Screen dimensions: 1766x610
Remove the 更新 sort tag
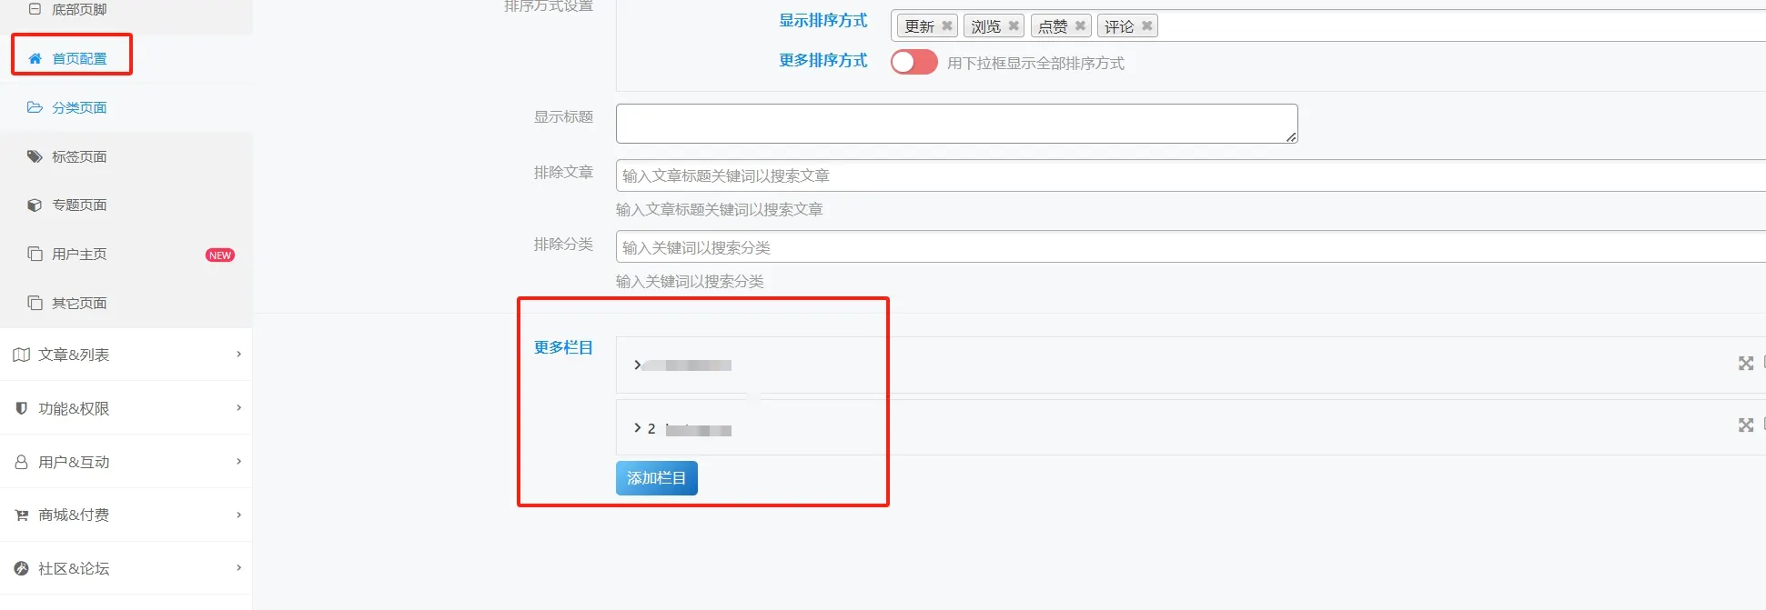click(x=947, y=25)
